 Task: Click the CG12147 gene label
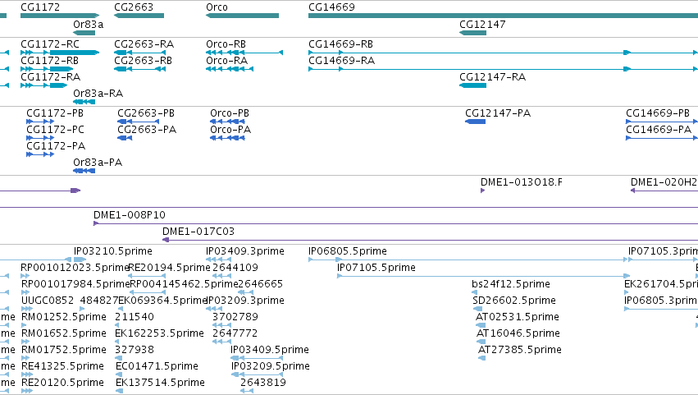482,25
